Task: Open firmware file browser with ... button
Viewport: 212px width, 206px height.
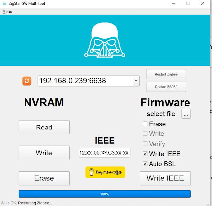Action: [x=186, y=114]
